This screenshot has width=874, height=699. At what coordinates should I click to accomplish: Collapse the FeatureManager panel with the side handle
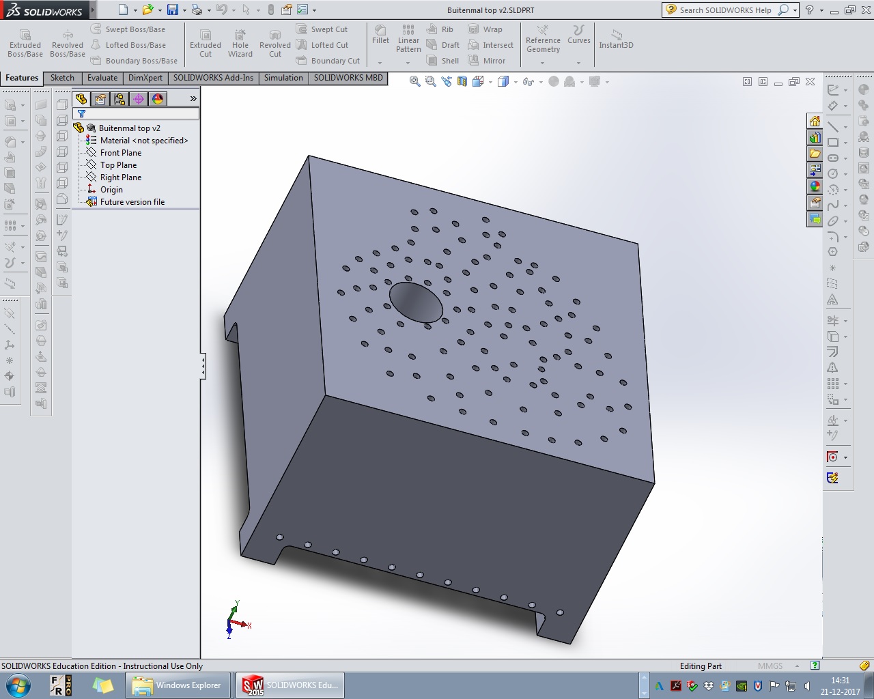pos(203,366)
